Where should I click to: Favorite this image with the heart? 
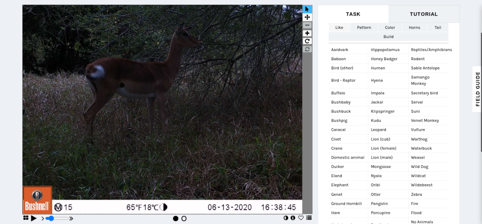click(301, 218)
